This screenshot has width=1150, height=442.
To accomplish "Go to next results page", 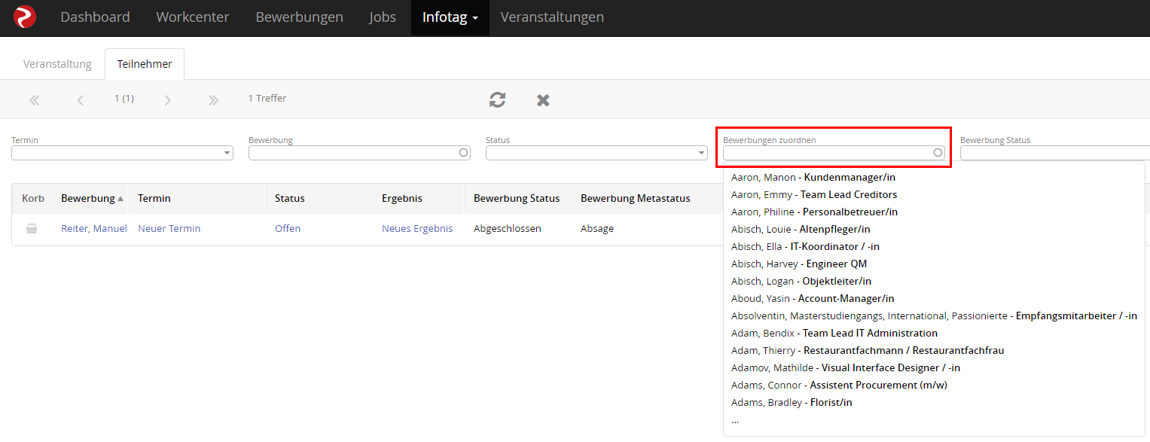I will click(167, 99).
